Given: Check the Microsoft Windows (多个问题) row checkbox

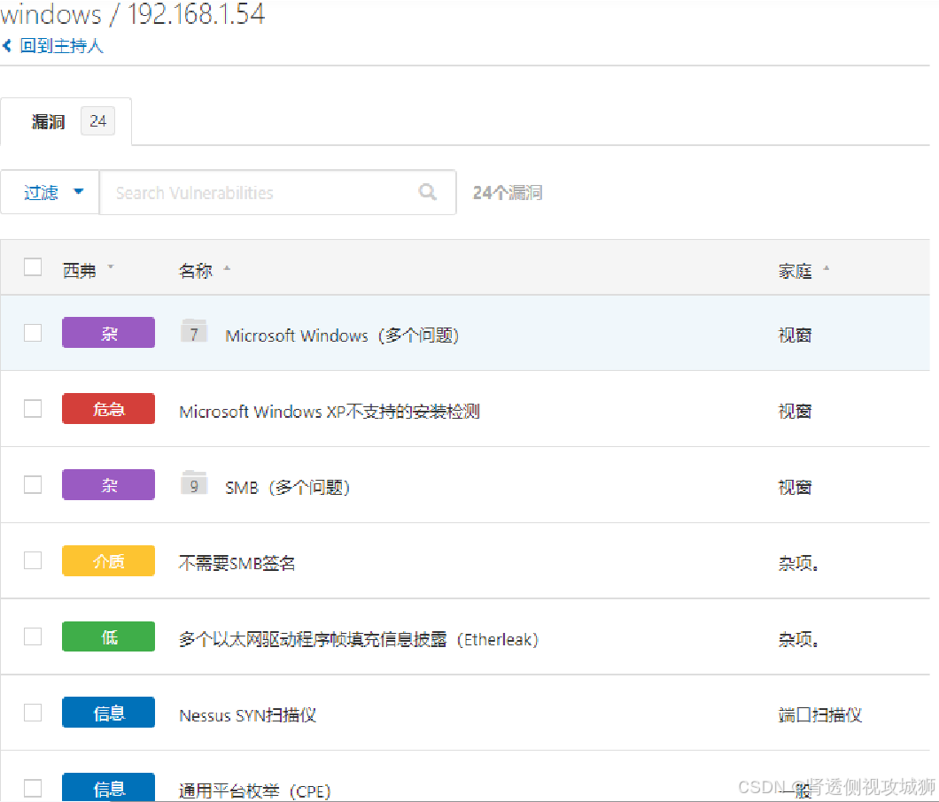Looking at the screenshot, I should coord(33,332).
